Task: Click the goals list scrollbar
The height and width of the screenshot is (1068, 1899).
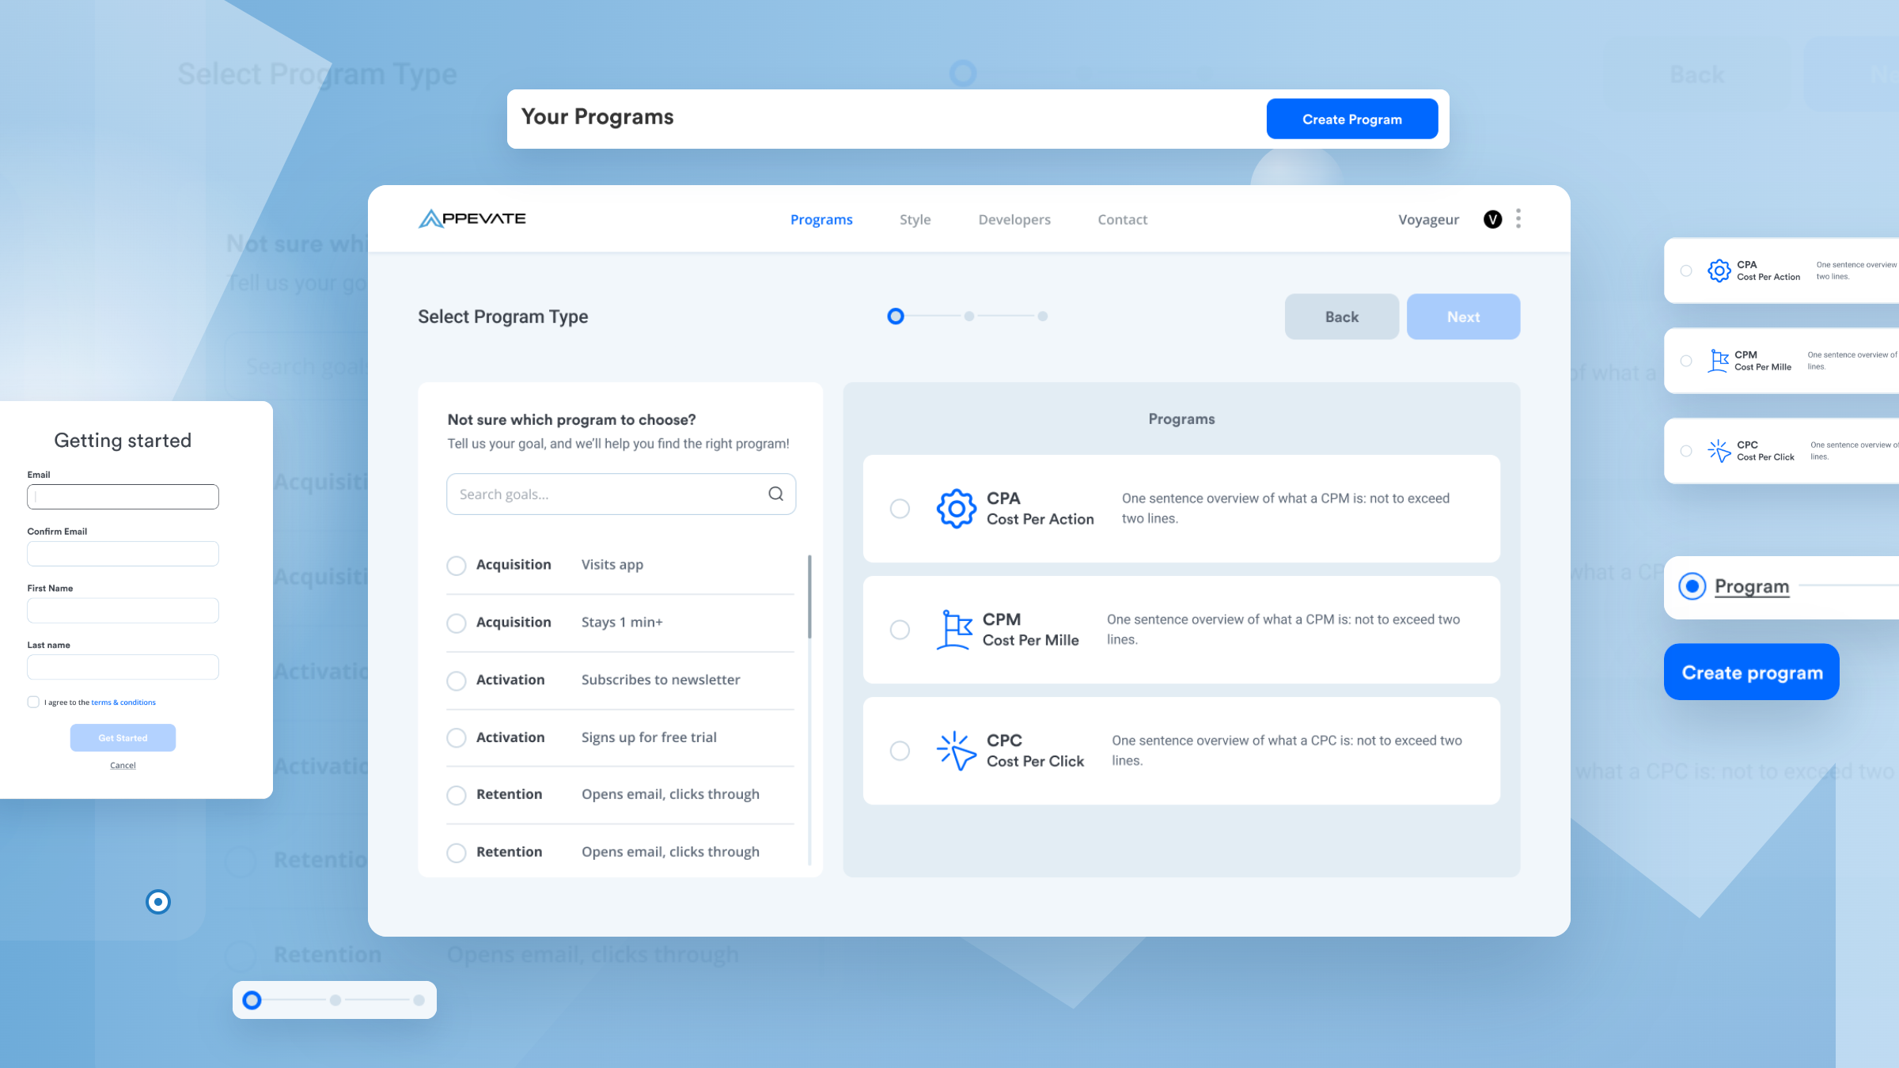Action: 809,596
